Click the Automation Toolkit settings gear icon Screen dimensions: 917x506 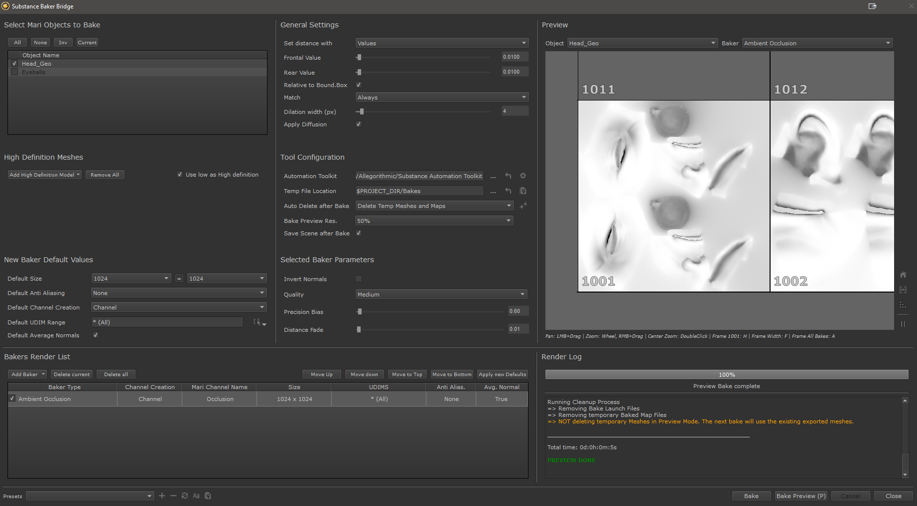click(523, 176)
